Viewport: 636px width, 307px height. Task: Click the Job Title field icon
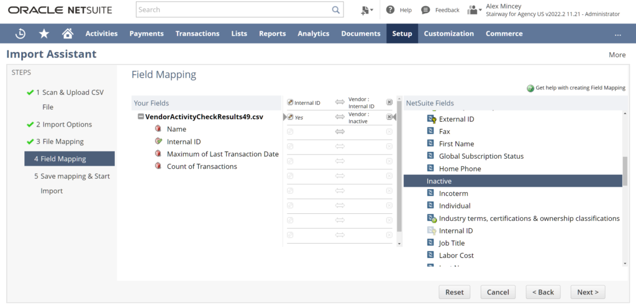pyautogui.click(x=431, y=243)
